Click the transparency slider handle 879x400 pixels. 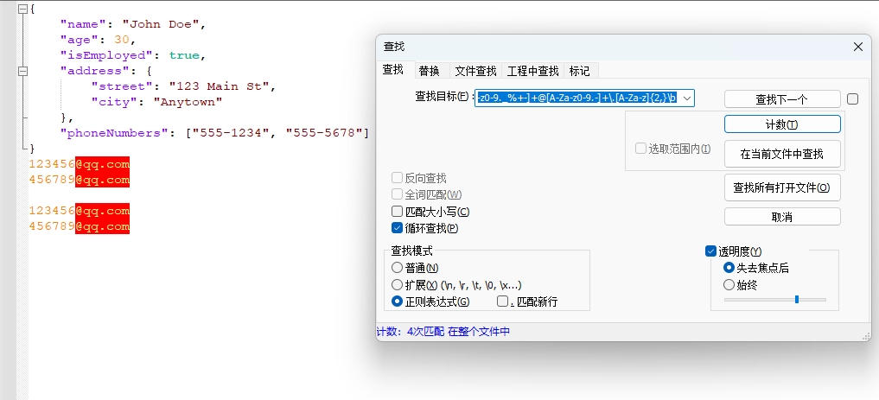[x=797, y=300]
